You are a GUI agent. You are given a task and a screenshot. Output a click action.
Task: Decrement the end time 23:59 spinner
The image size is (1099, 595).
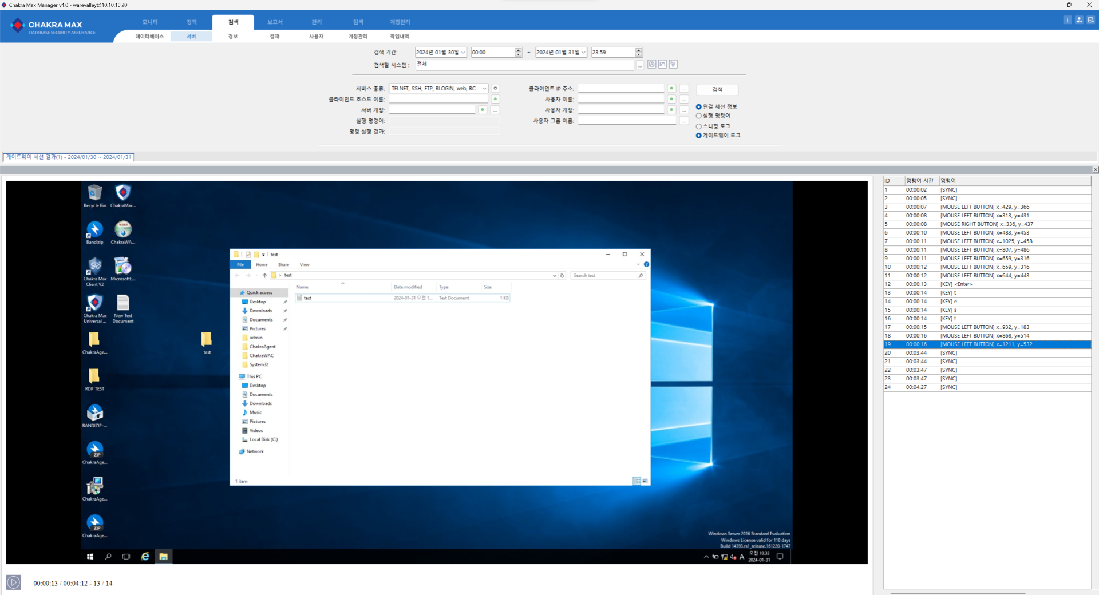click(x=639, y=55)
